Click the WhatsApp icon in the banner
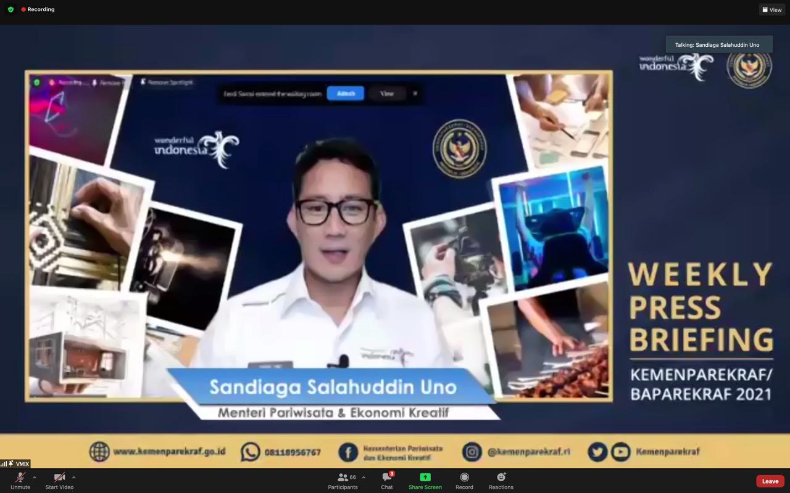Viewport: 790px width, 493px height. pyautogui.click(x=250, y=452)
